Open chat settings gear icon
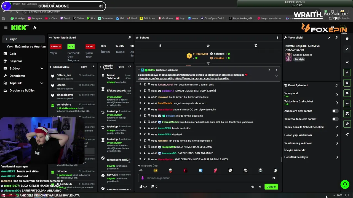Viewport: 353px width, 198px height. click(260, 187)
